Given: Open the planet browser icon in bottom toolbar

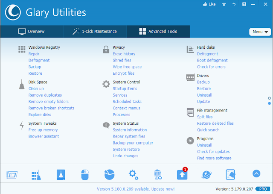Looking at the screenshot, I should tap(206, 175).
